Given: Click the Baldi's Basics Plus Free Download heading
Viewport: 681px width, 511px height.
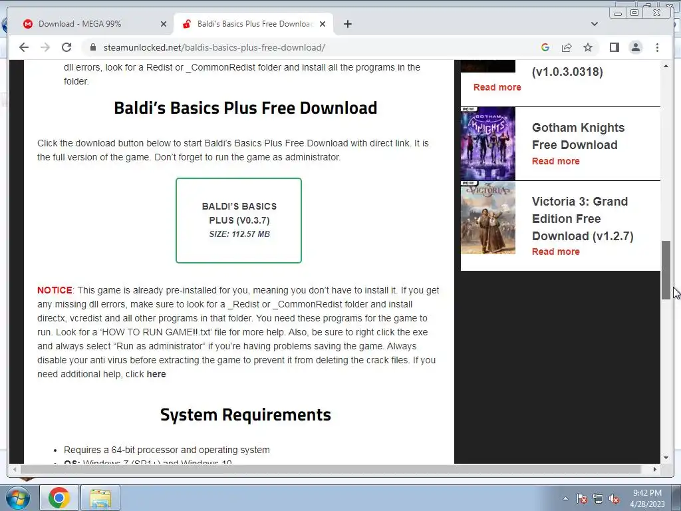Looking at the screenshot, I should pyautogui.click(x=245, y=108).
